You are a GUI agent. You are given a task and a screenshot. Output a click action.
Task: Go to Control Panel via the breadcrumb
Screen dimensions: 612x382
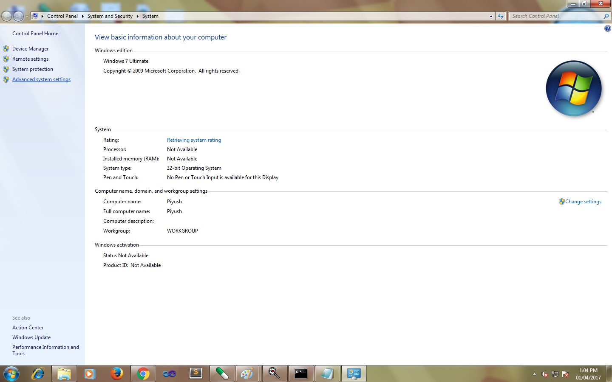[62, 16]
